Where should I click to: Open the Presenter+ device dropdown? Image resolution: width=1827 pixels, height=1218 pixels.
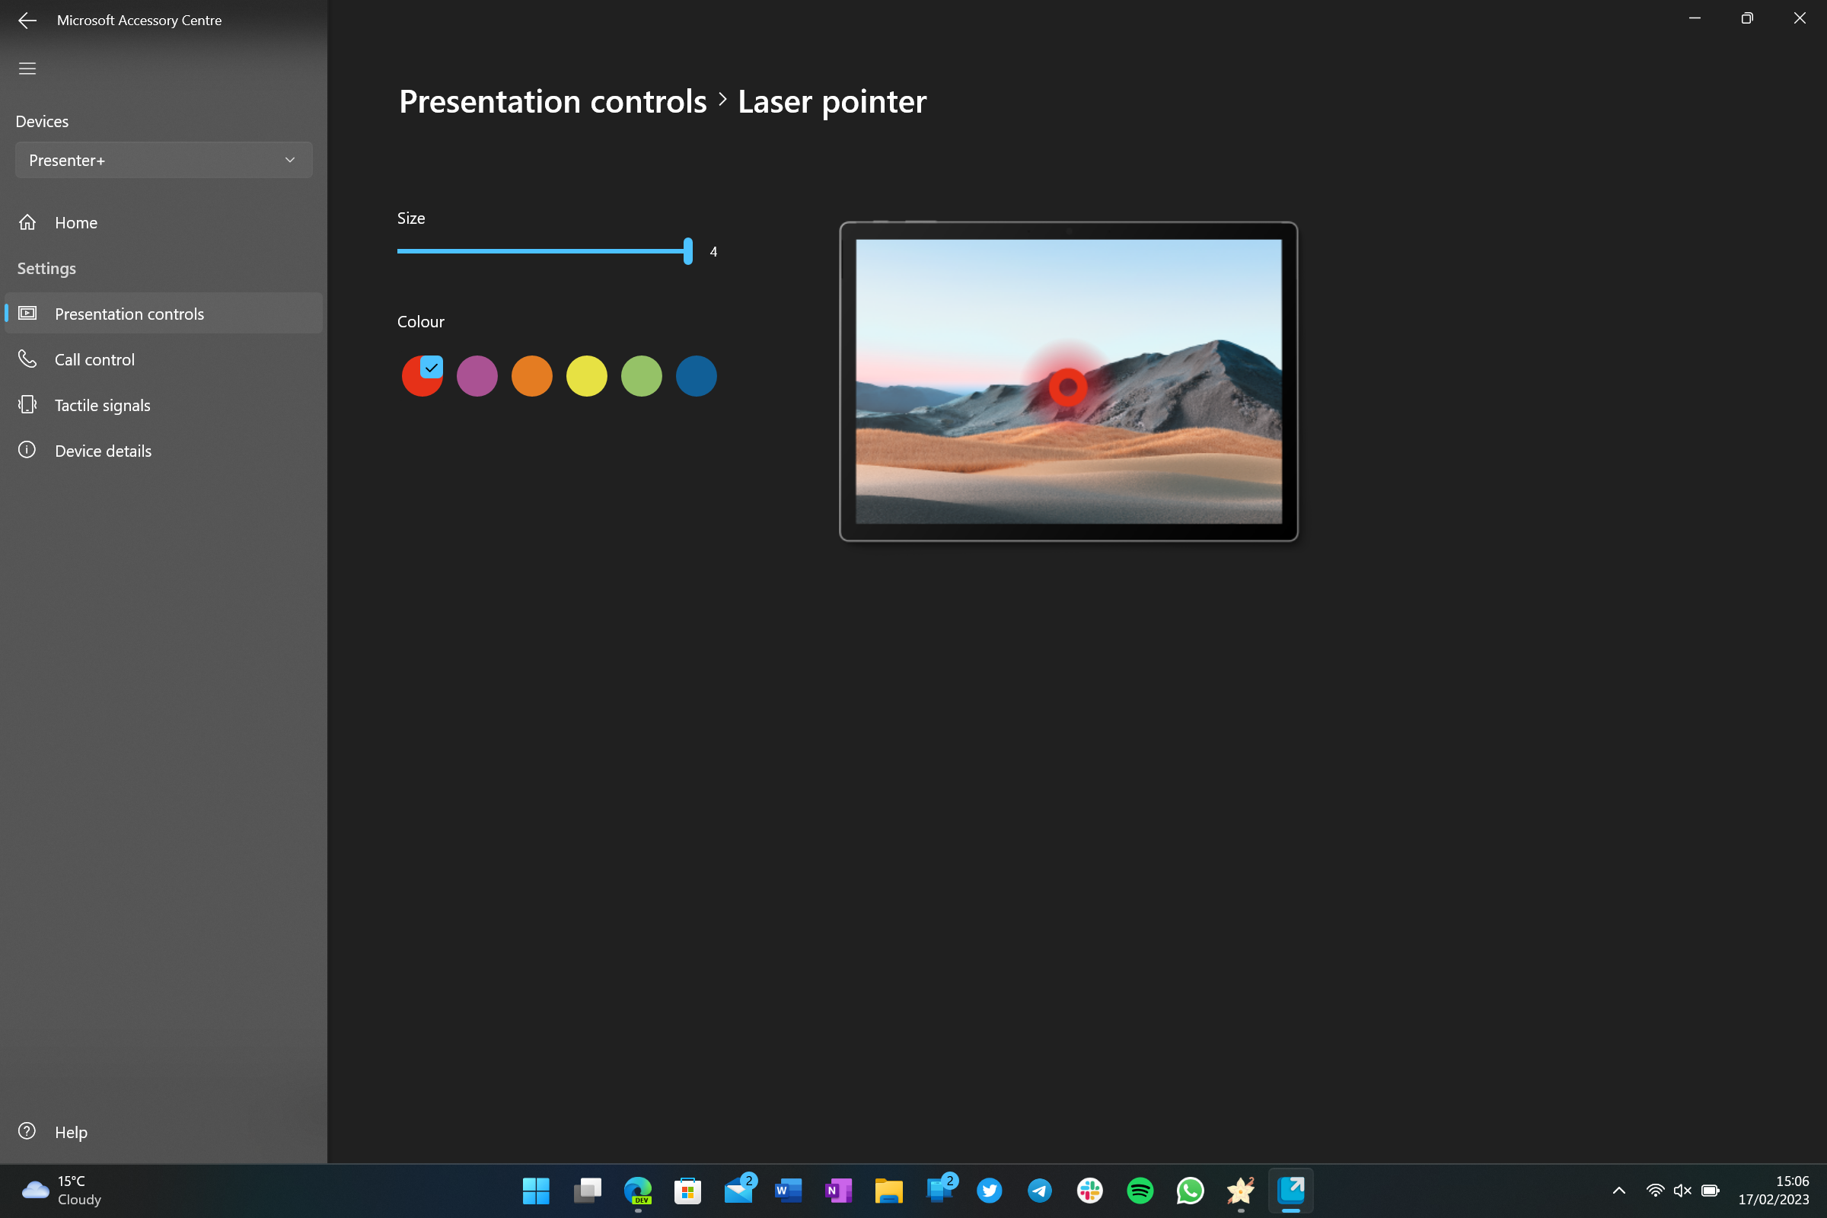[164, 160]
